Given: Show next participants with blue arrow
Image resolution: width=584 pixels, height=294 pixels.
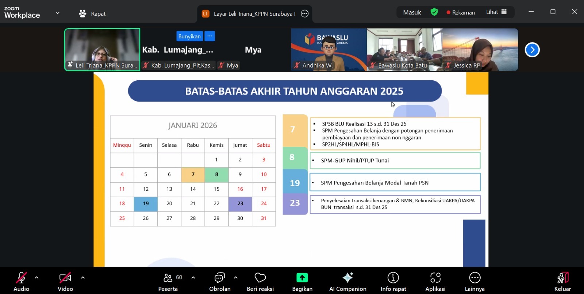Looking at the screenshot, I should coord(532,50).
